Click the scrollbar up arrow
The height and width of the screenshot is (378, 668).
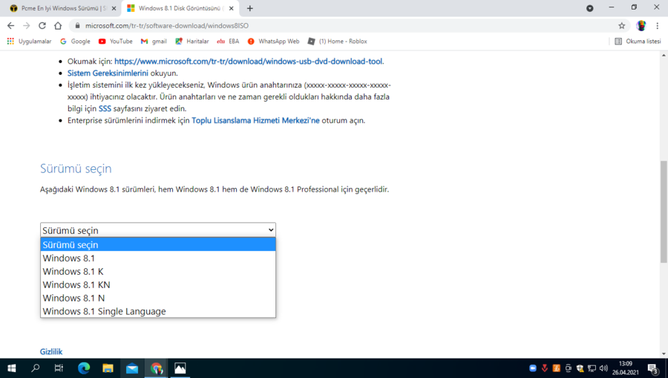click(664, 55)
